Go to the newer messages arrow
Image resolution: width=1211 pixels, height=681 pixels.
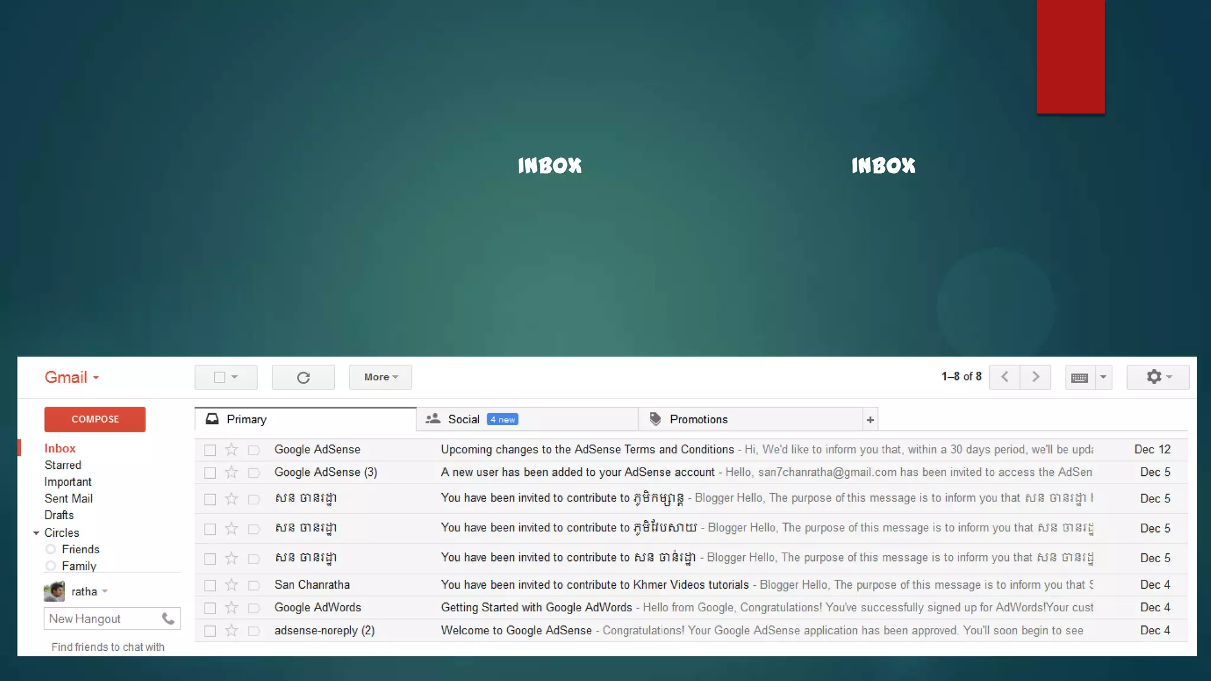pyautogui.click(x=1005, y=377)
